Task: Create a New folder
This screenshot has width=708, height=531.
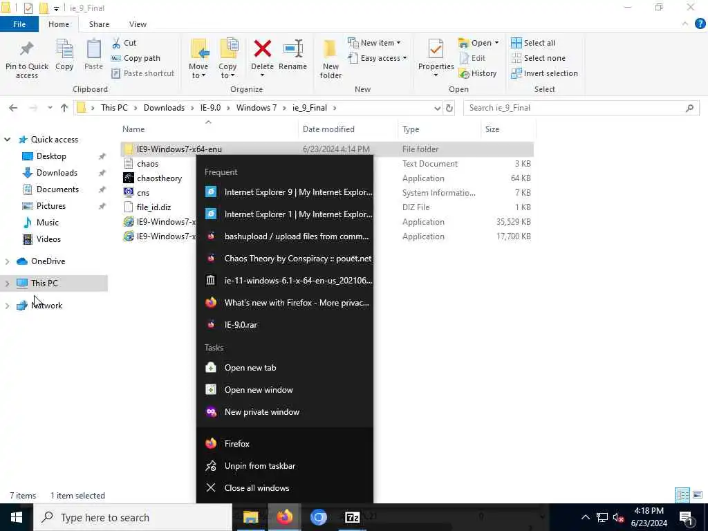Action: (x=330, y=59)
